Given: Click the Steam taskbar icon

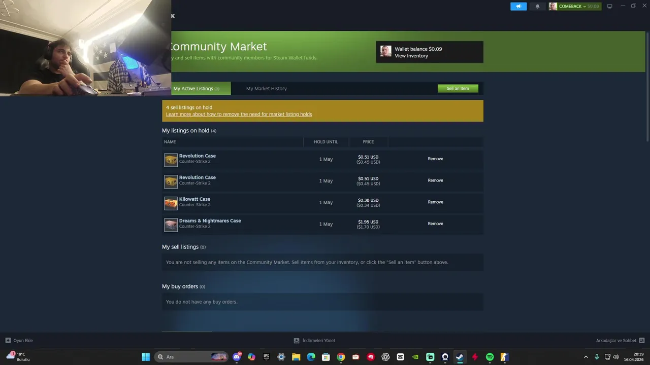Looking at the screenshot, I should click(x=460, y=357).
